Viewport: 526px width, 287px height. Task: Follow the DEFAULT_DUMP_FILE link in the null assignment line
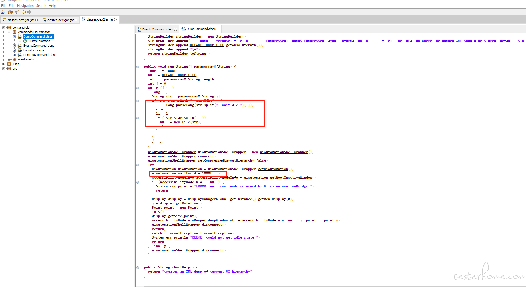pos(179,75)
